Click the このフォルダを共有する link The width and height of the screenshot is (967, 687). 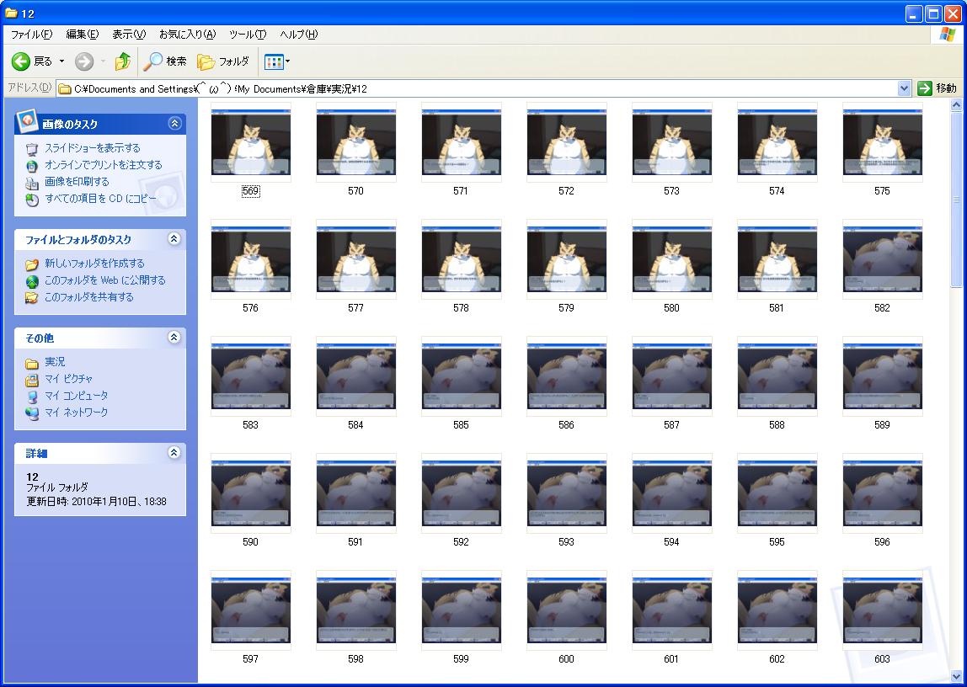pos(88,297)
